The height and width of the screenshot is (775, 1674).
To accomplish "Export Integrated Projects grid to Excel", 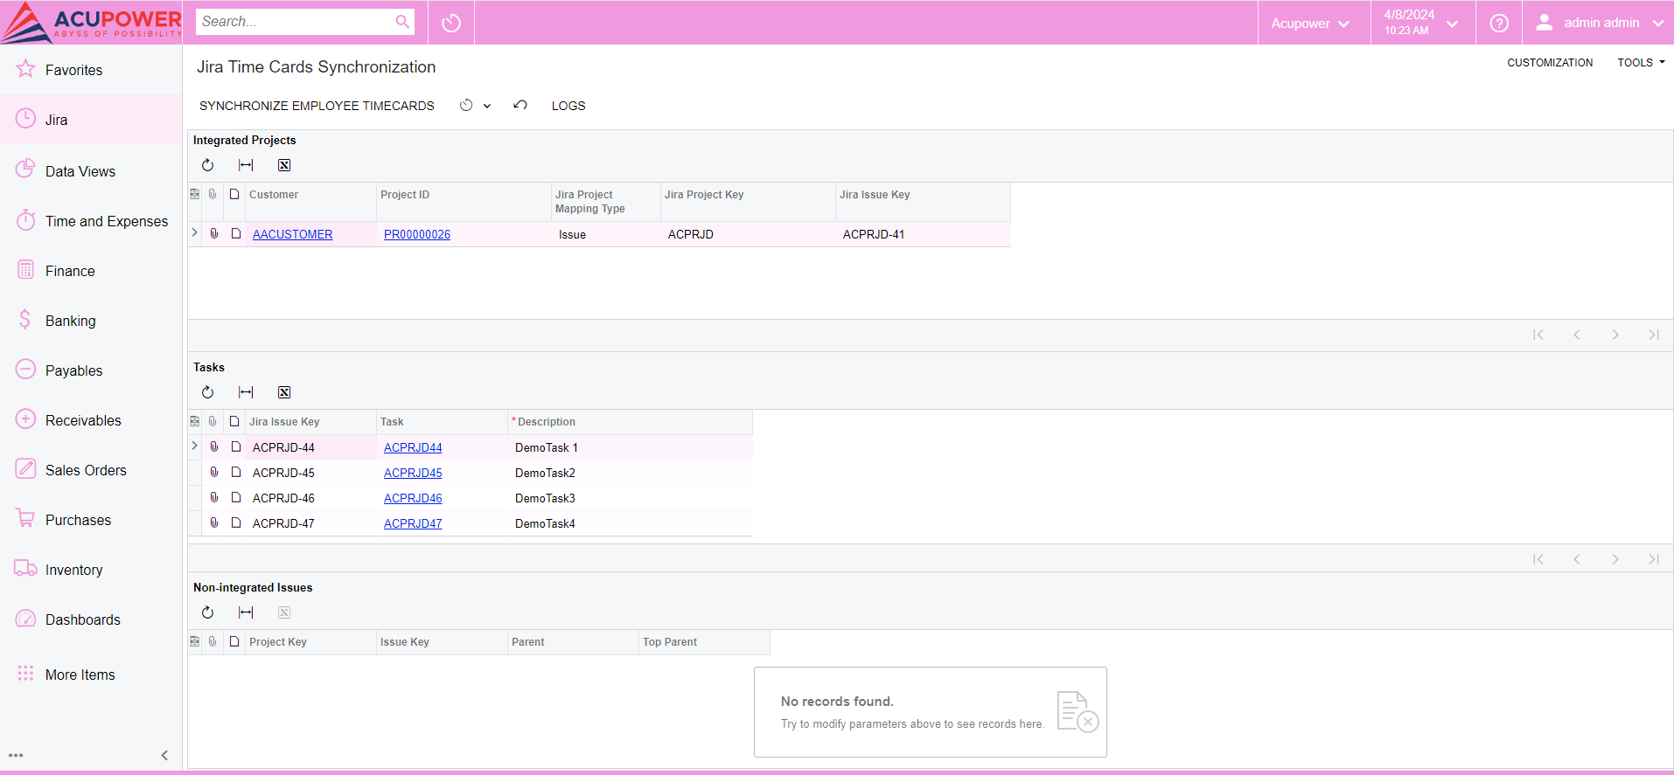I will (284, 165).
